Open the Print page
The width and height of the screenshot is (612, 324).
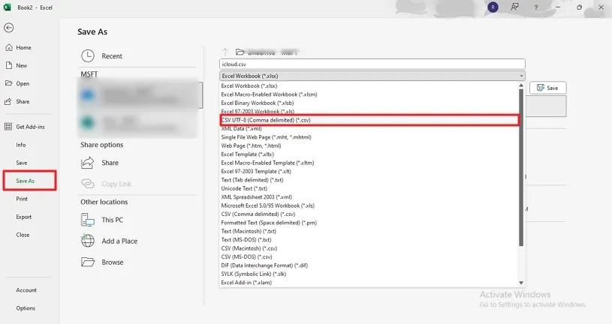tap(22, 199)
